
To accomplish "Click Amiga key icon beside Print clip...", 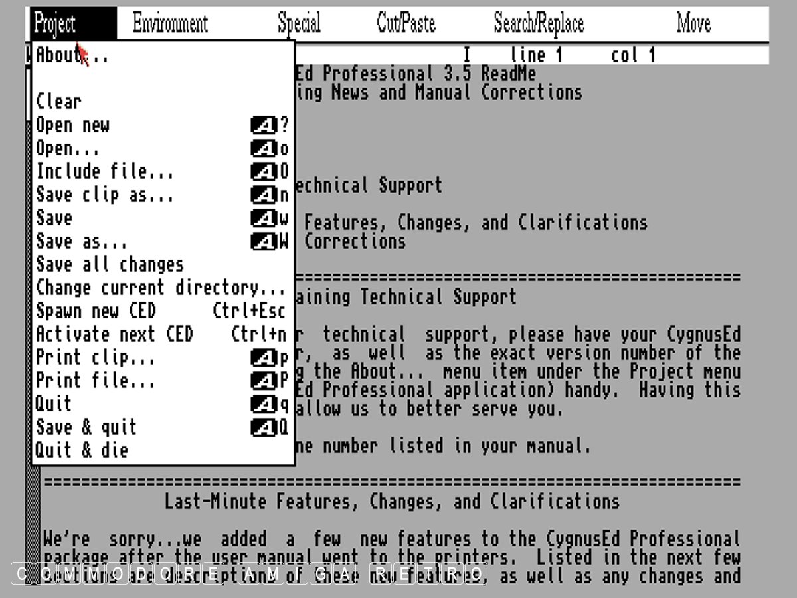I will tap(264, 357).
